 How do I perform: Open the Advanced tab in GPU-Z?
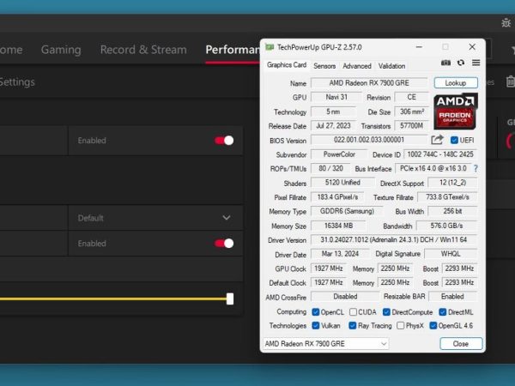(x=356, y=66)
